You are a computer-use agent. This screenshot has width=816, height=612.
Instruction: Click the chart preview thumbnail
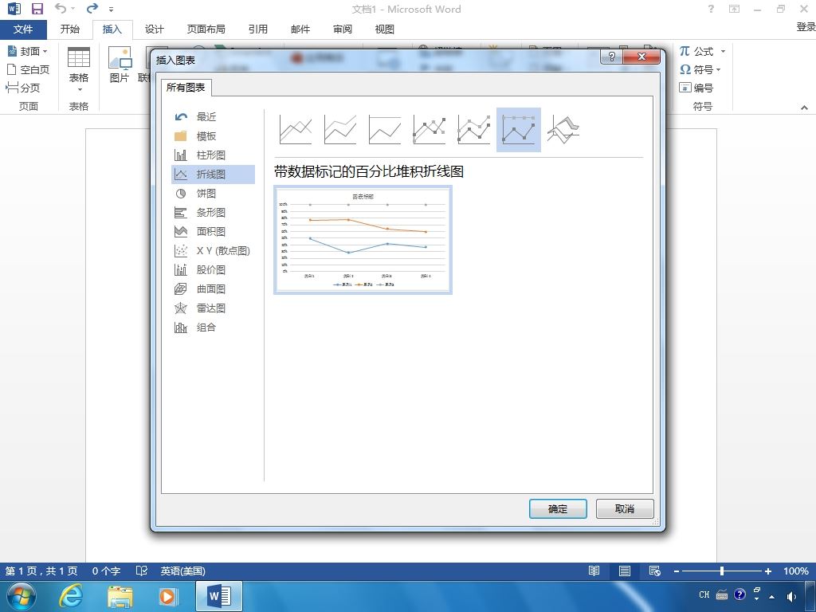coord(363,240)
